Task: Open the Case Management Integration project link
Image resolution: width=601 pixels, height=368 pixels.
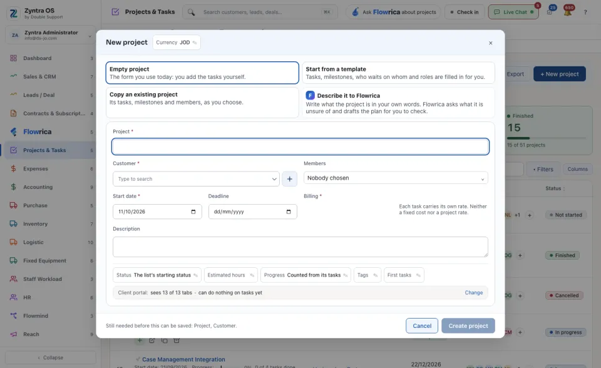Action: click(x=183, y=360)
